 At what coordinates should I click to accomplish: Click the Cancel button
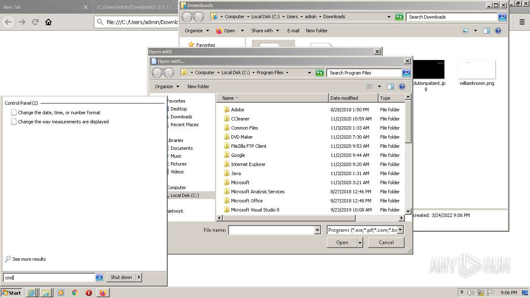[x=386, y=243]
